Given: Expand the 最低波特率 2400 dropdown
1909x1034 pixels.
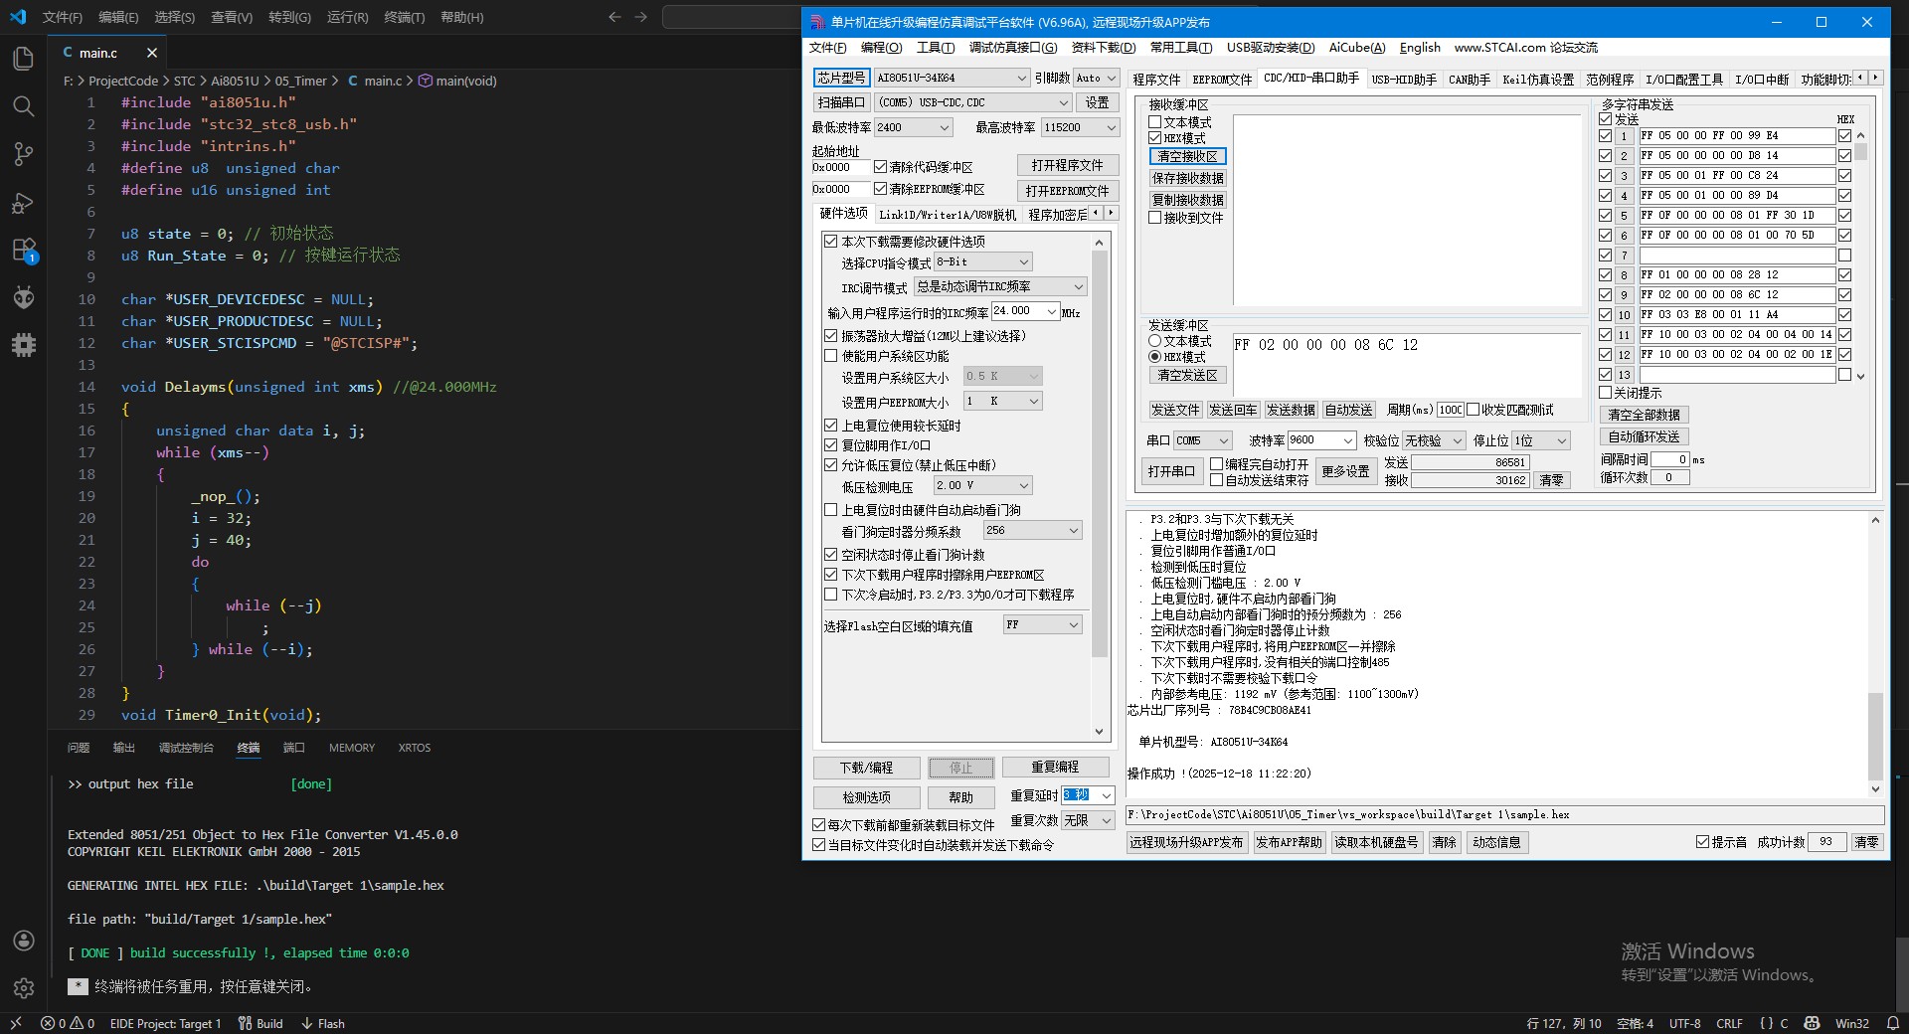Looking at the screenshot, I should (x=943, y=127).
